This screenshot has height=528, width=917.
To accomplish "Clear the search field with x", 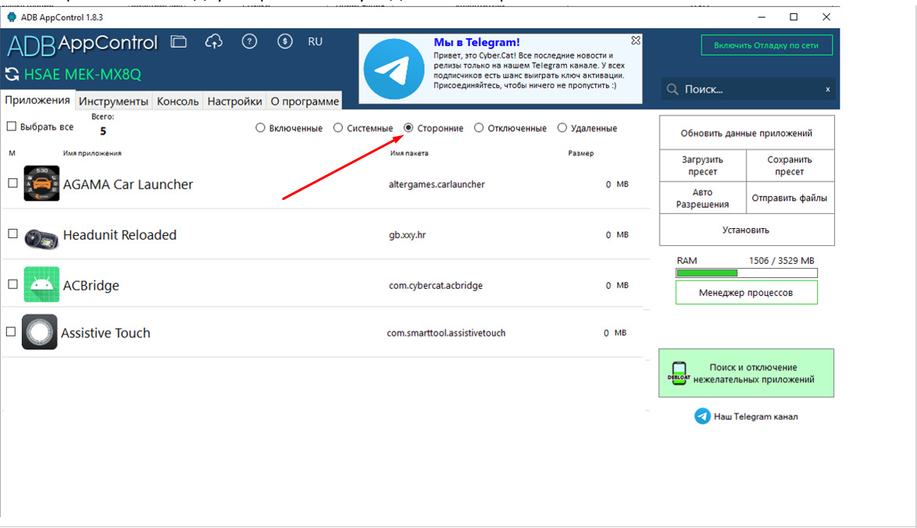I will tap(827, 90).
